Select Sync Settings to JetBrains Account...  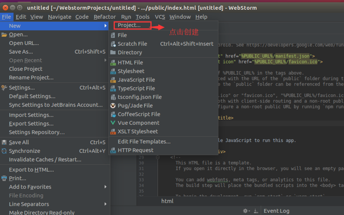point(55,105)
